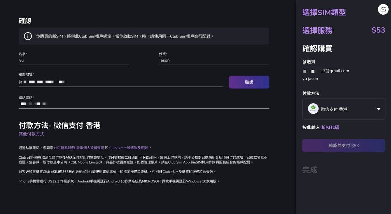Open the 收集個人資料聲明 link
Image resolution: width=391 pixels, height=214 pixels.
click(90, 148)
